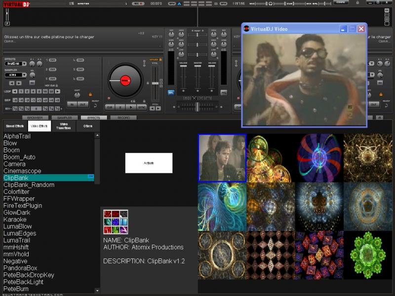Click the VirtualDJ logo in the top bar
395x296 pixels.
tap(16, 3)
